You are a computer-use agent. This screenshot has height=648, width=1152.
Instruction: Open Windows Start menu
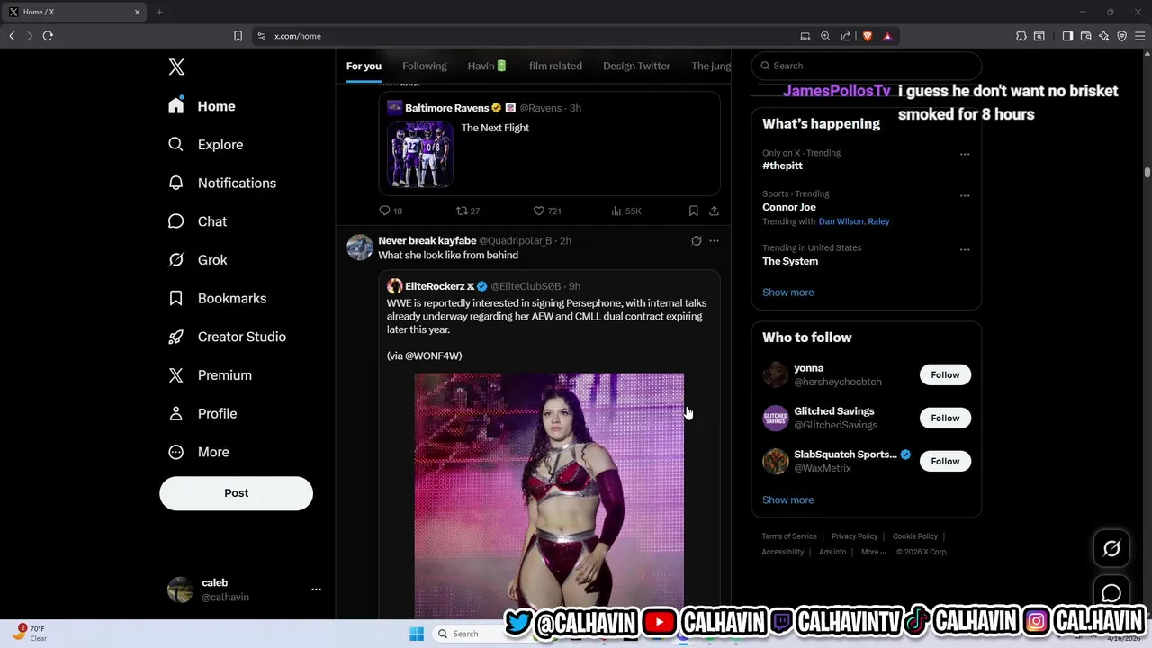point(417,634)
